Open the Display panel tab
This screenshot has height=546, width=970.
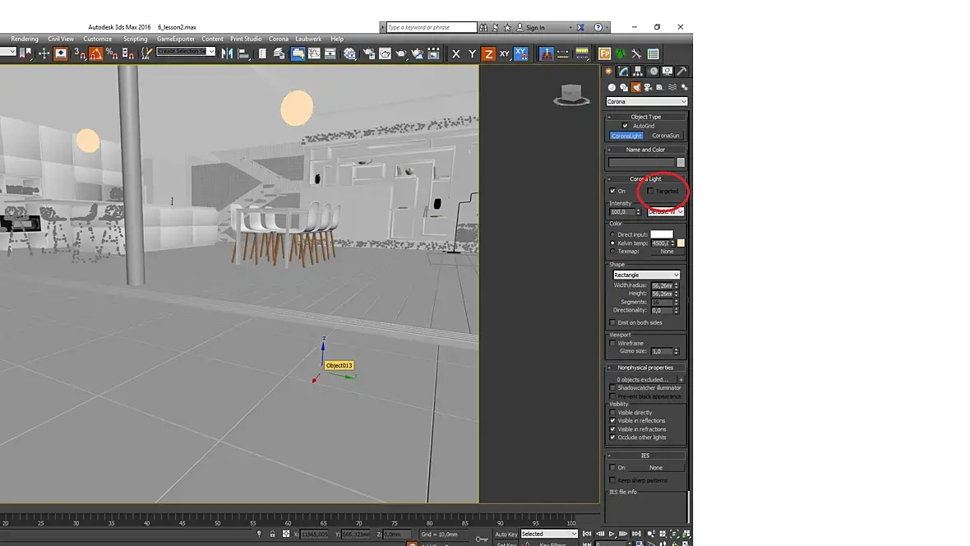point(667,72)
